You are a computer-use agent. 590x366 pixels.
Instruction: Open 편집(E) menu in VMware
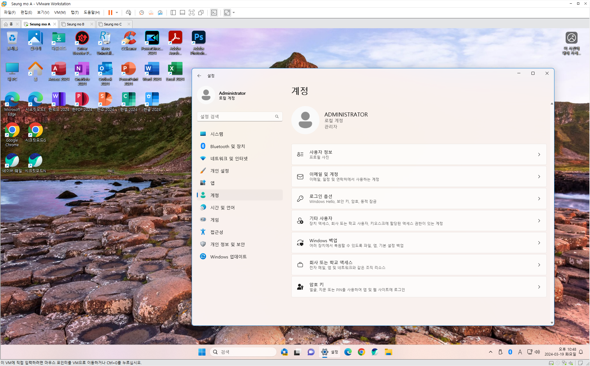(26, 13)
